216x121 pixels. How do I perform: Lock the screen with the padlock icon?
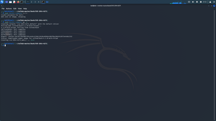[x=210, y=2]
